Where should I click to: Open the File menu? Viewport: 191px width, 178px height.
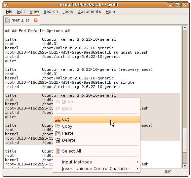click(x=9, y=12)
